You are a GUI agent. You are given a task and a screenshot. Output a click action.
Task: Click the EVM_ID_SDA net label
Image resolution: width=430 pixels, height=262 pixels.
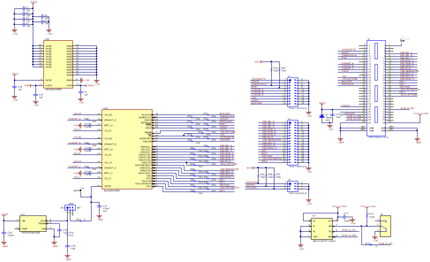pos(349,235)
